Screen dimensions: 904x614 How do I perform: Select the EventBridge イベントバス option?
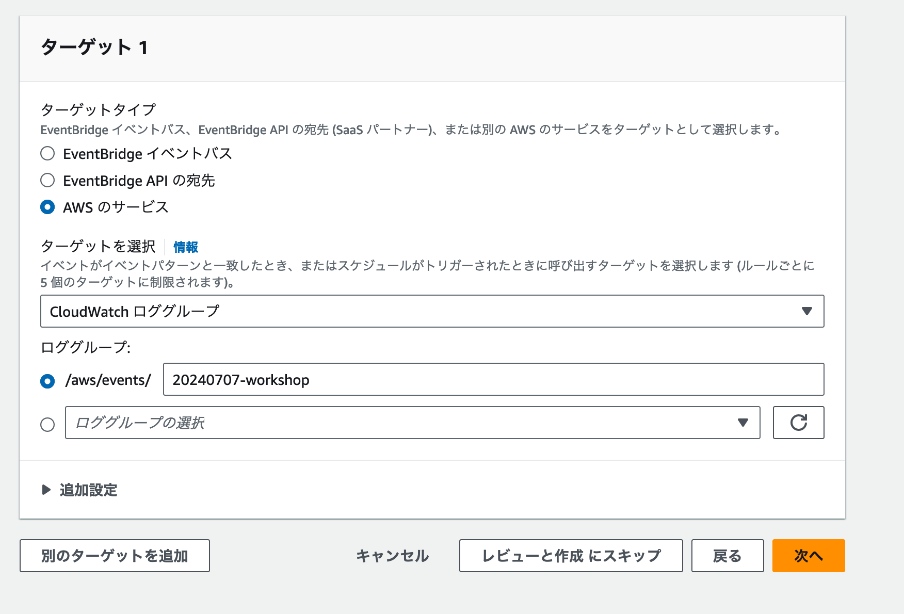(47, 153)
